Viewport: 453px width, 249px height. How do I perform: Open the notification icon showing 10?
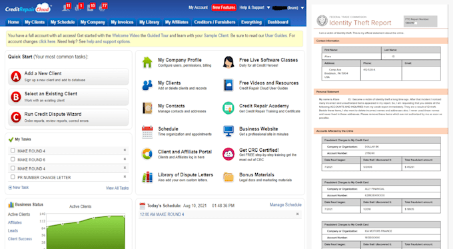(91, 7)
